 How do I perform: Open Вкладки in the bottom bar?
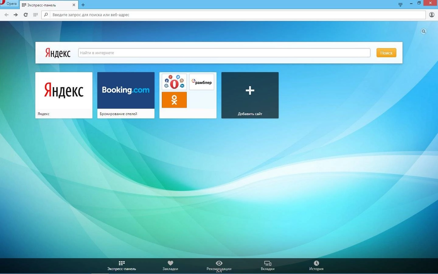[x=268, y=265]
